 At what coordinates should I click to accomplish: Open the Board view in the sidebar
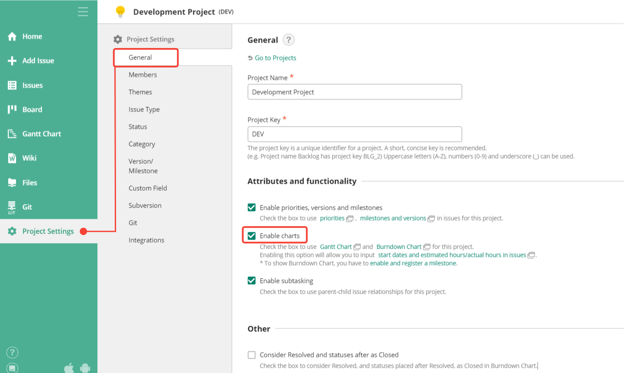click(25, 109)
